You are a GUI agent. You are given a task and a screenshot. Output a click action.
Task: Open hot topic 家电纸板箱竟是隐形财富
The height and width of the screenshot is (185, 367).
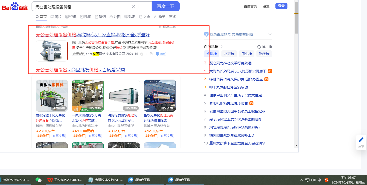229,103
